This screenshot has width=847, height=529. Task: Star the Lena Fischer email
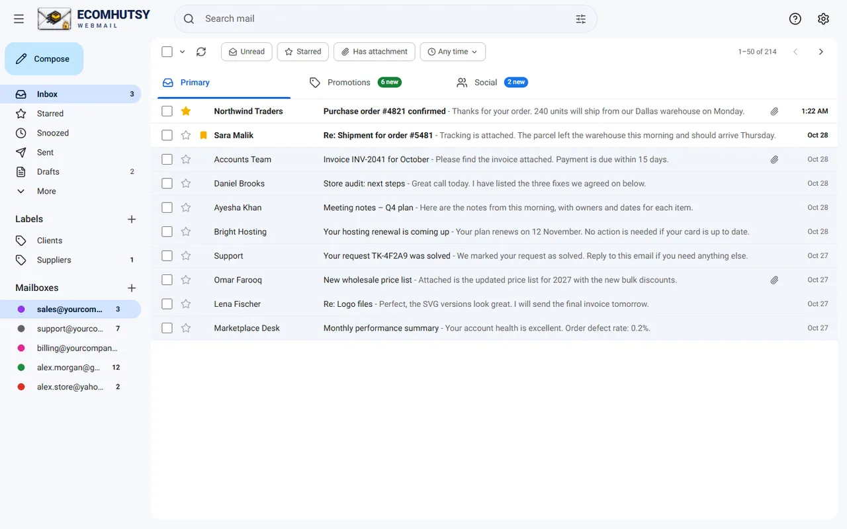tap(186, 304)
